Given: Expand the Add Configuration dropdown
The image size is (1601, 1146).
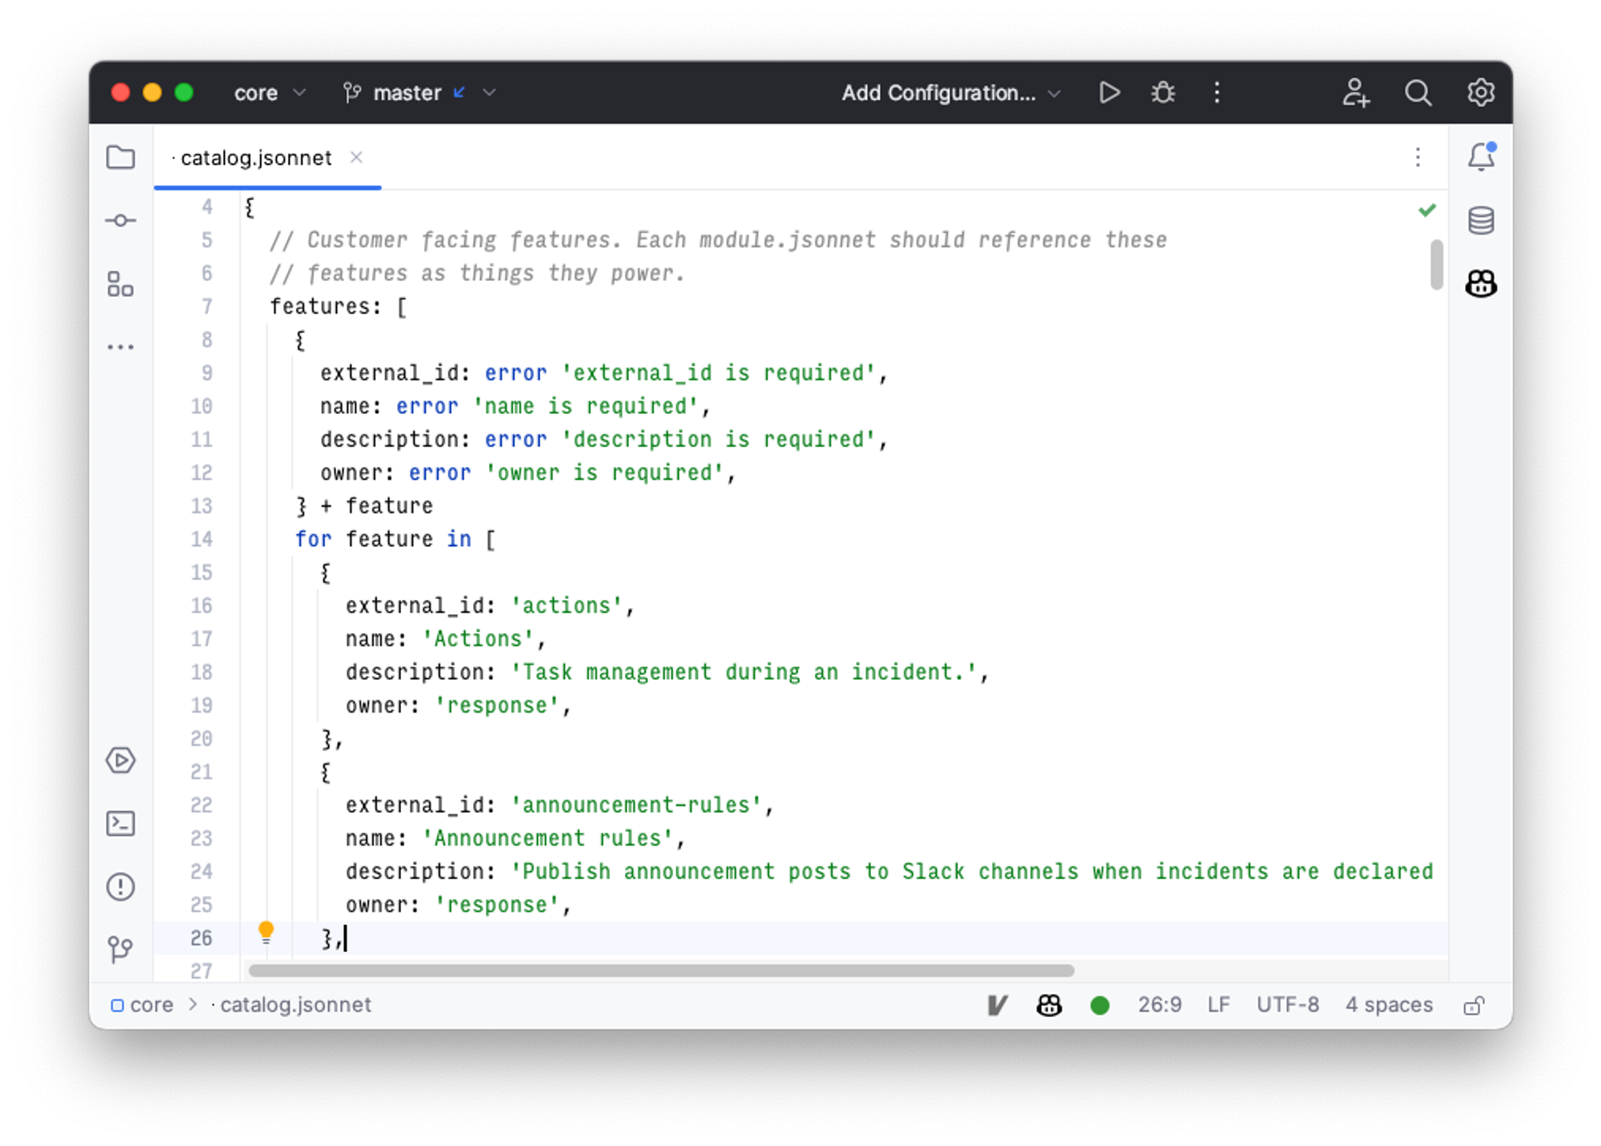Looking at the screenshot, I should [950, 93].
